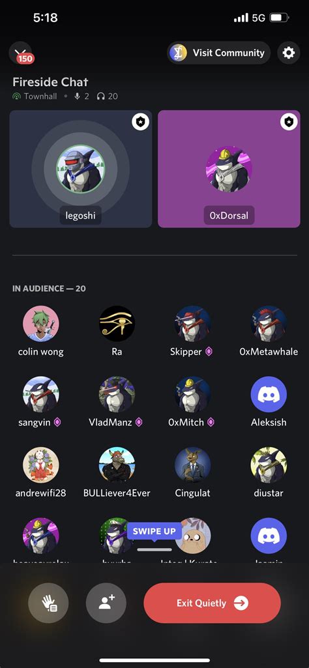Click Visit Community button
The width and height of the screenshot is (309, 668).
218,53
